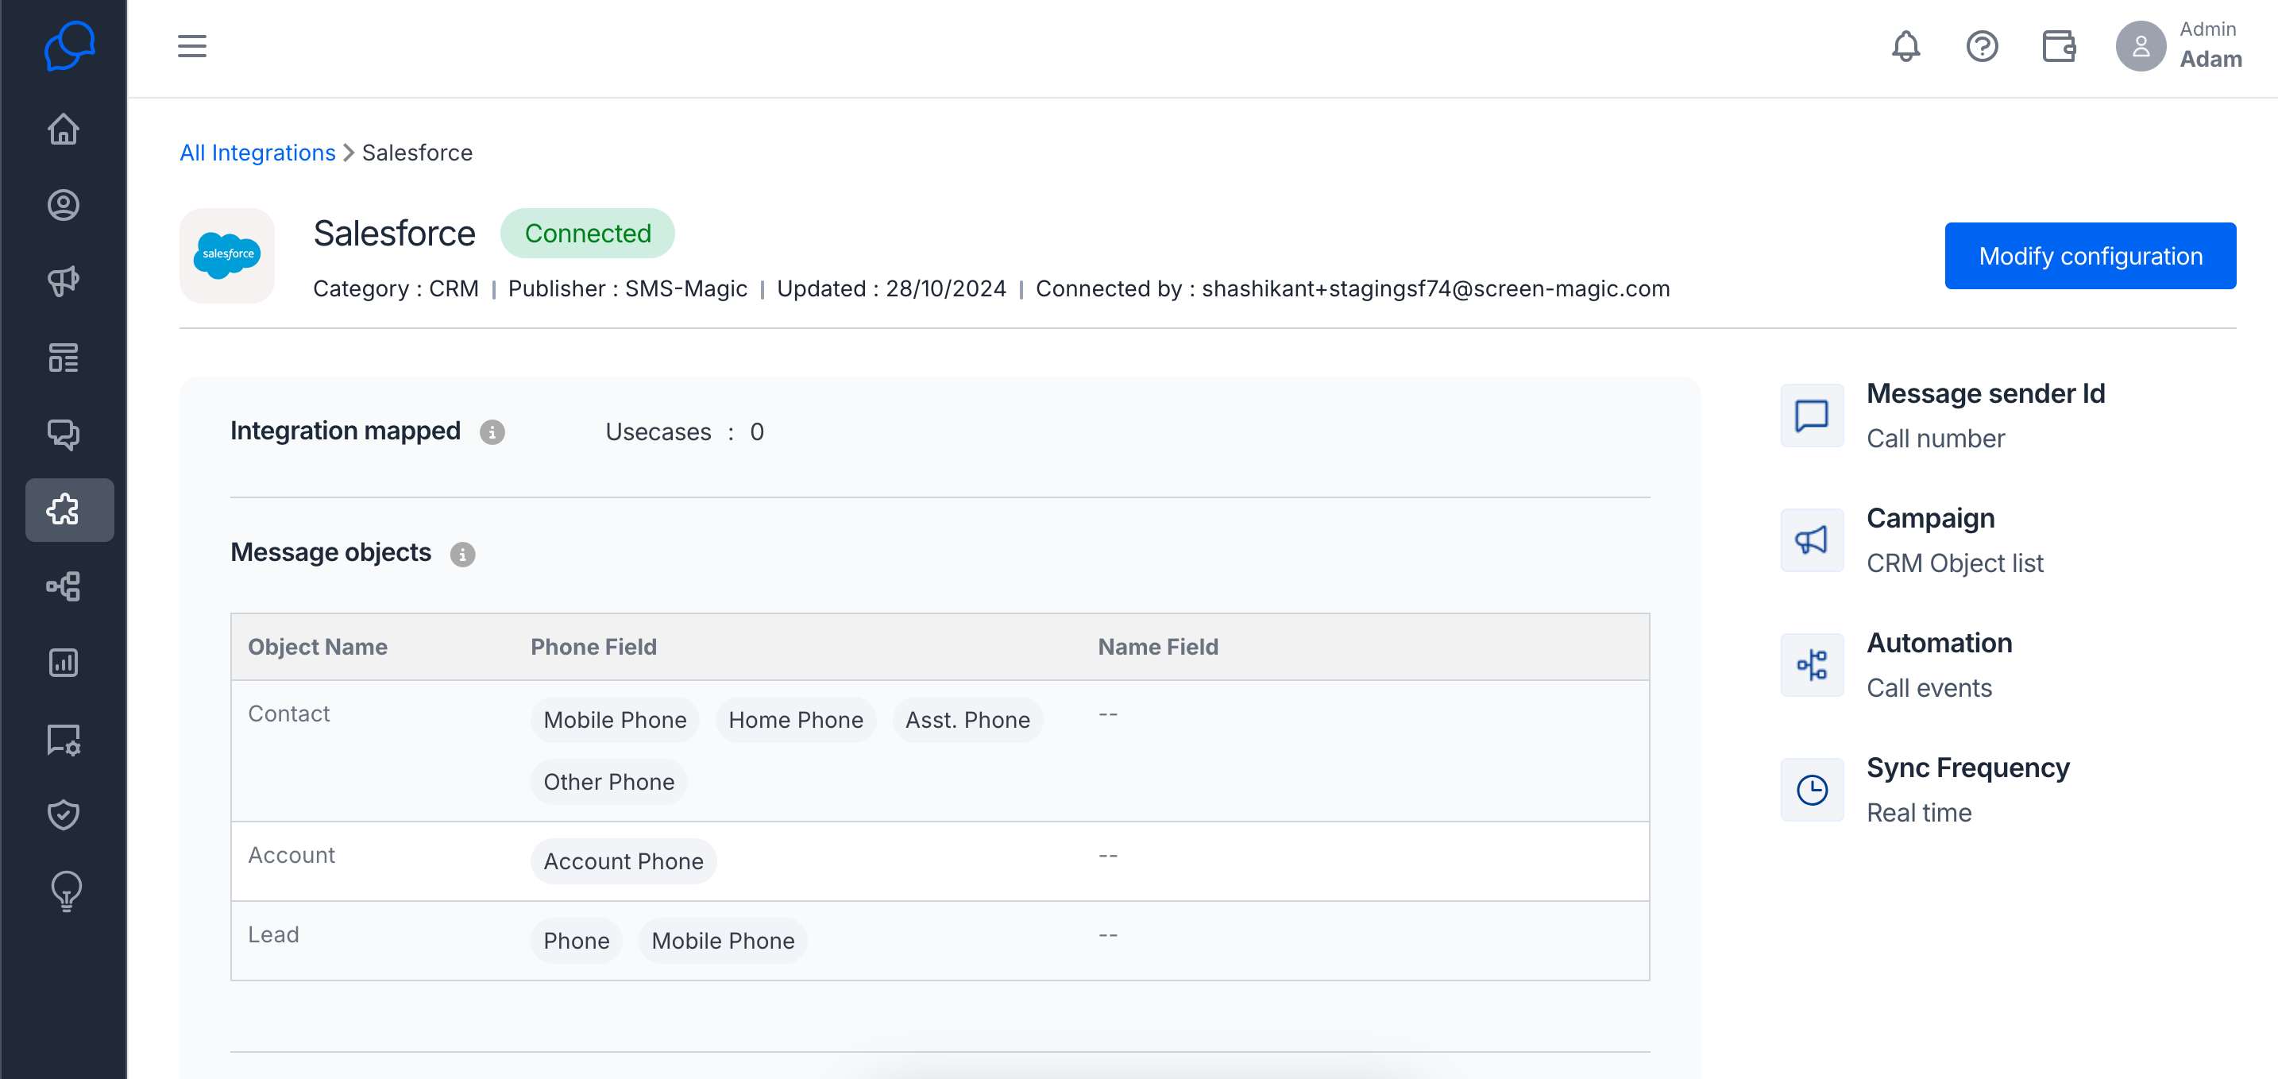The image size is (2278, 1079).
Task: Open the chat settings sidebar icon
Action: (64, 740)
